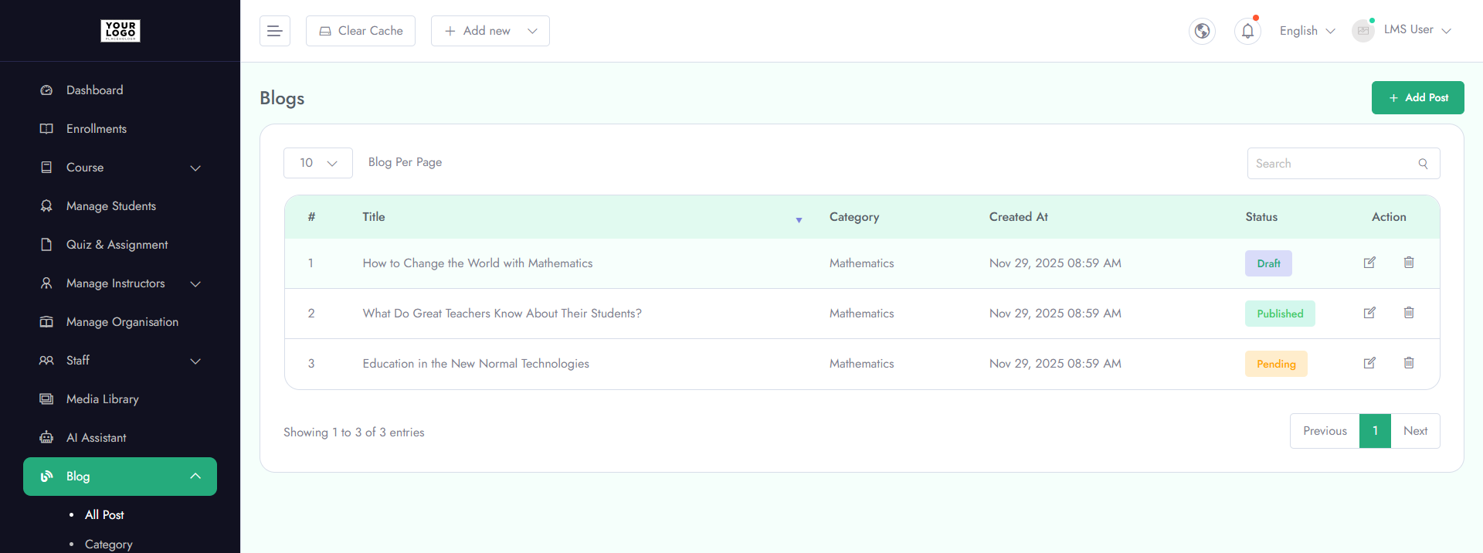Go to Enrollments page
The width and height of the screenshot is (1483, 553).
click(x=97, y=129)
